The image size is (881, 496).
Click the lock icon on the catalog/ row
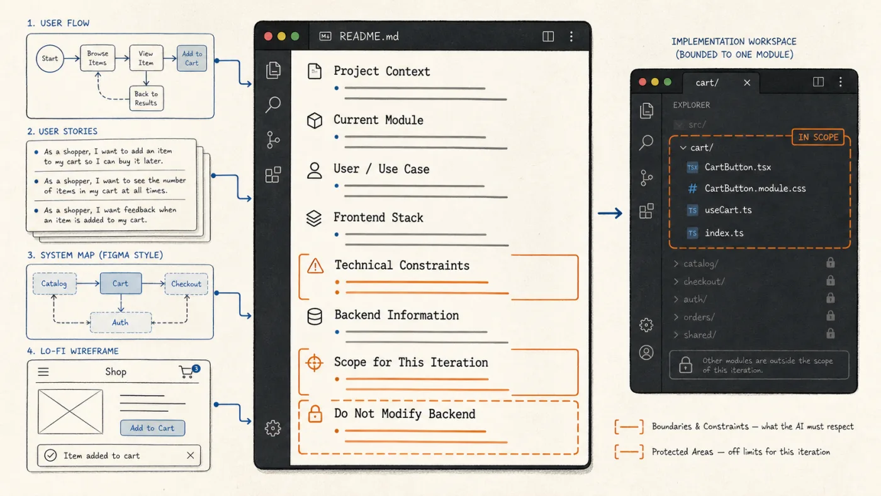click(831, 263)
